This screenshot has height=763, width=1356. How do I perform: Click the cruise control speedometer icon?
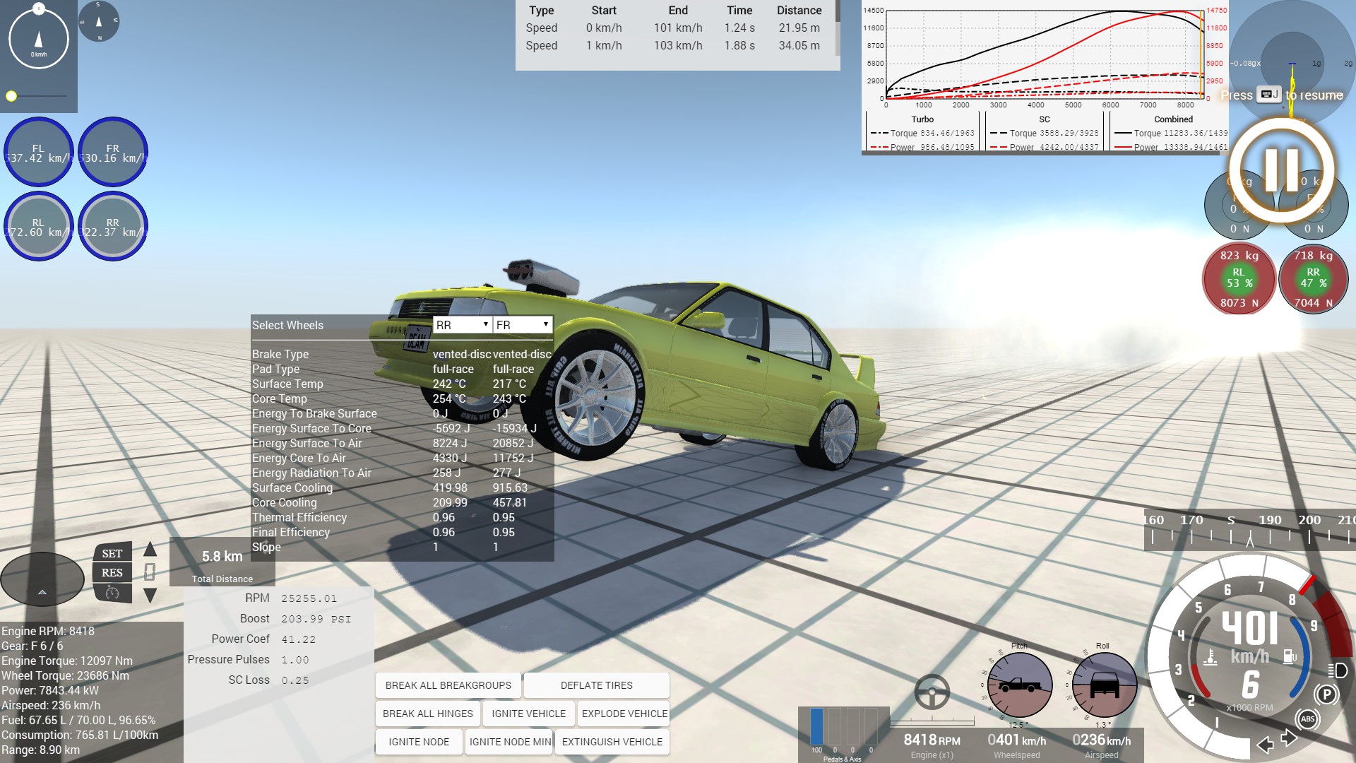(112, 593)
